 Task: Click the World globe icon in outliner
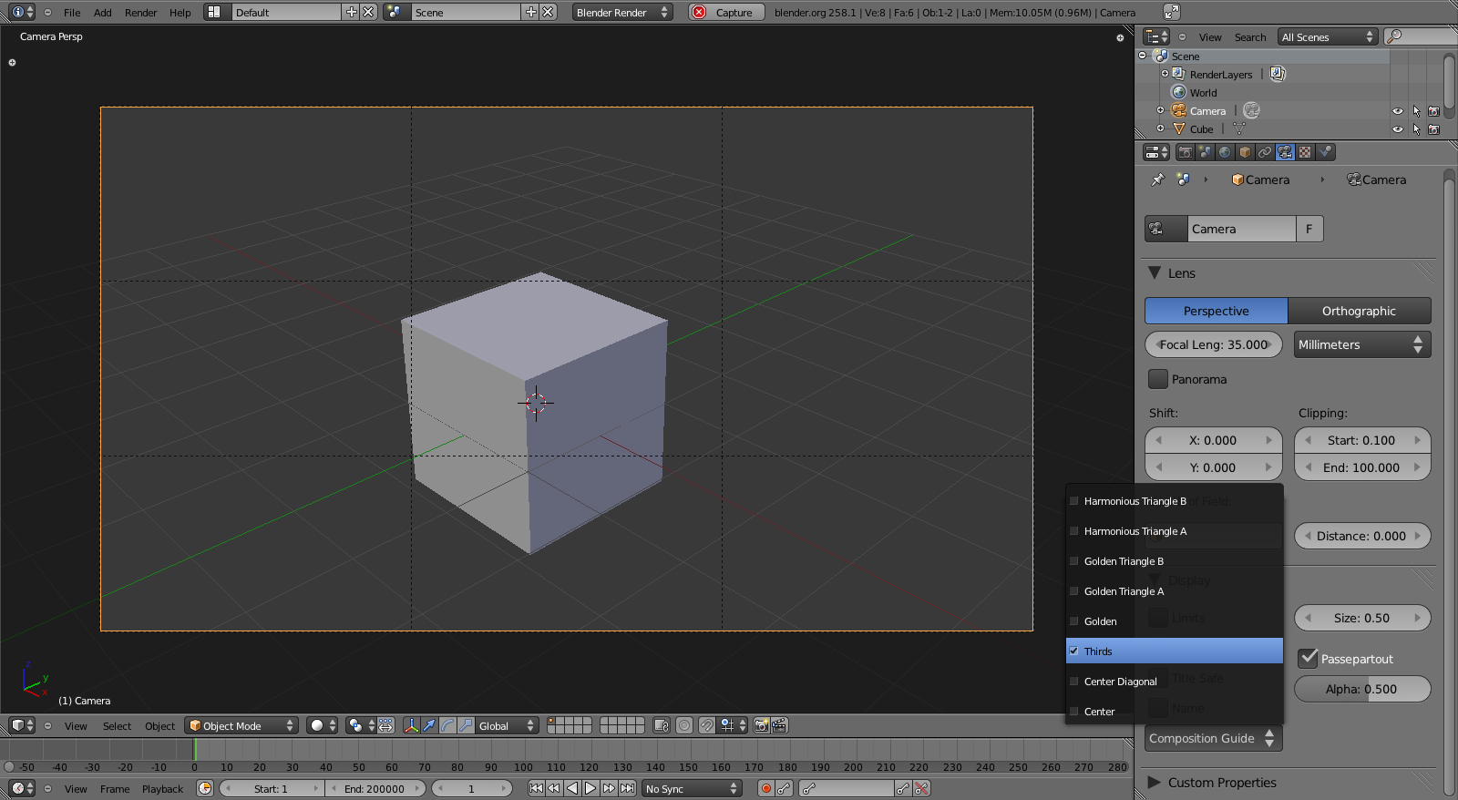(x=1178, y=92)
